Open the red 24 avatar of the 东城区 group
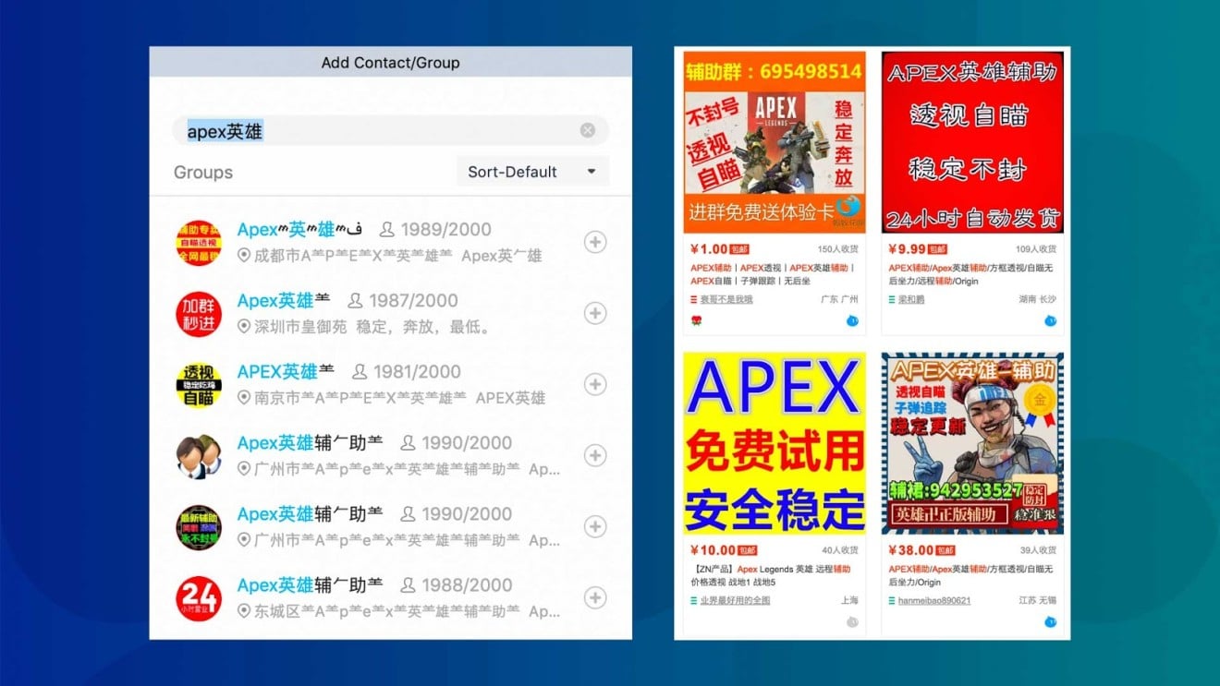The image size is (1220, 686). pos(199,598)
